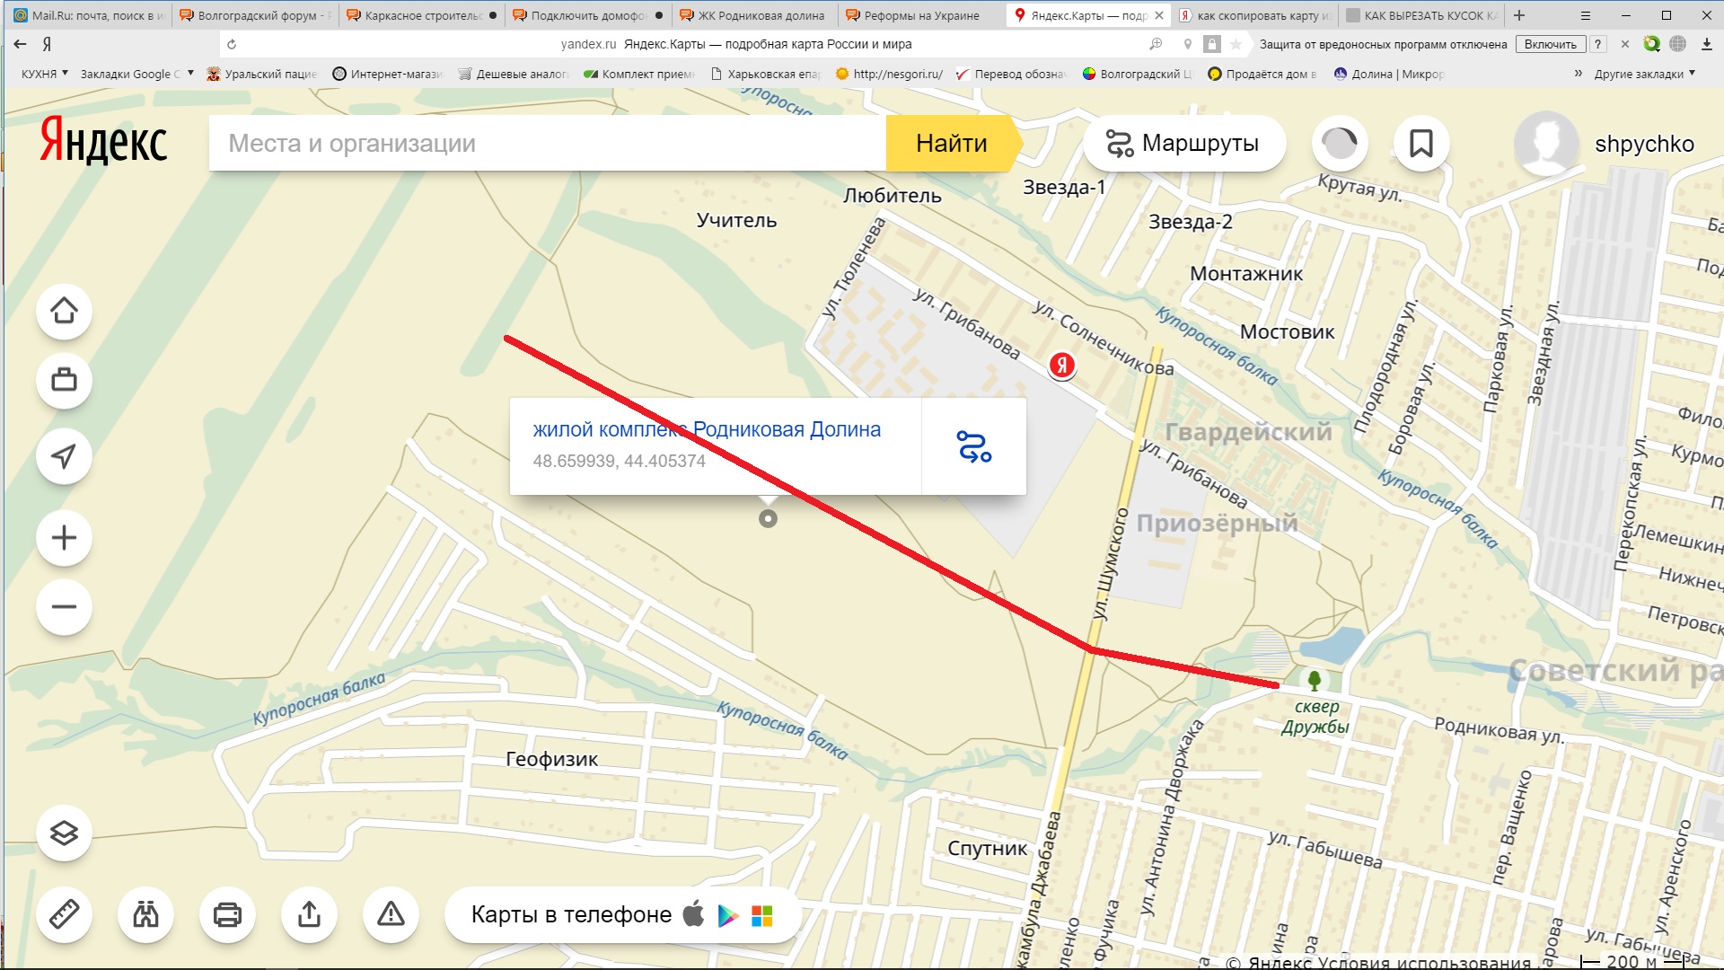Print the map with printer icon
This screenshot has width=1724, height=970.
coord(227,914)
